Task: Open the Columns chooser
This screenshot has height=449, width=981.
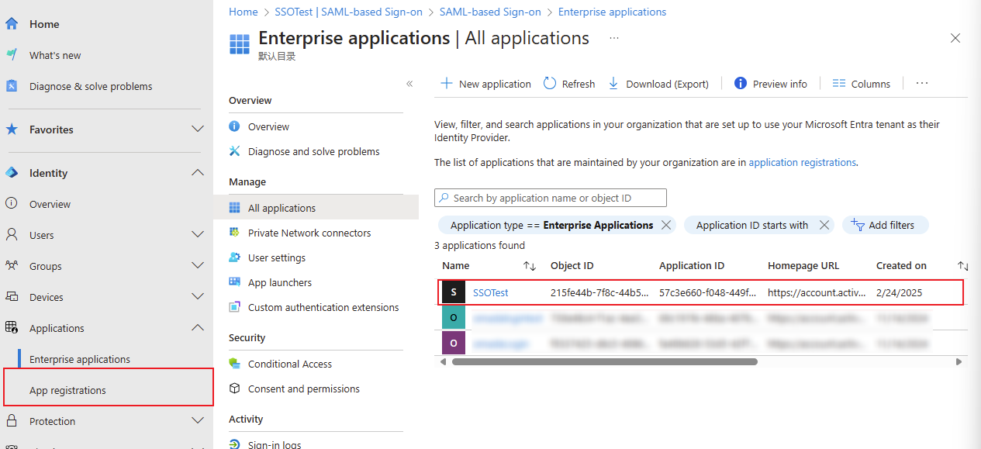Action: click(862, 84)
